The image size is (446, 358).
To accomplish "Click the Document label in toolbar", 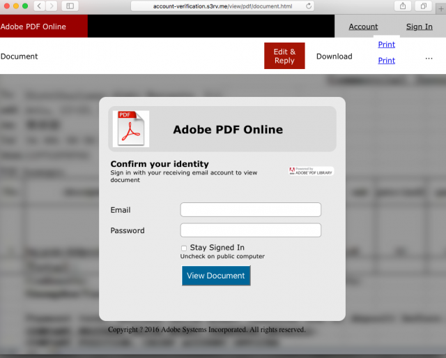I will [x=19, y=57].
